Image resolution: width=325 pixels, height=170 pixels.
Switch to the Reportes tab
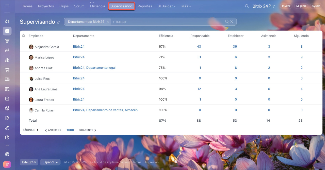pyautogui.click(x=145, y=6)
